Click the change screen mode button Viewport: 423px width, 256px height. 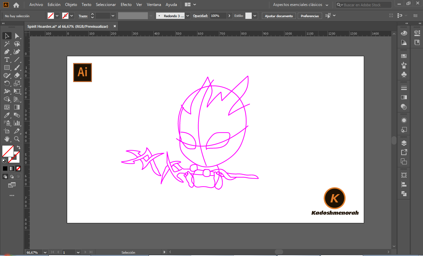point(12,185)
